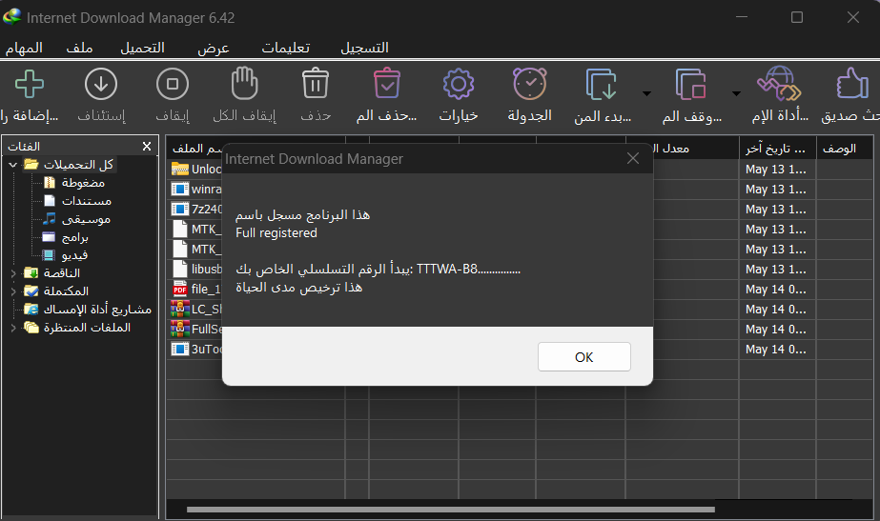Expand the الناقصة category
The width and height of the screenshot is (880, 521).
[13, 273]
